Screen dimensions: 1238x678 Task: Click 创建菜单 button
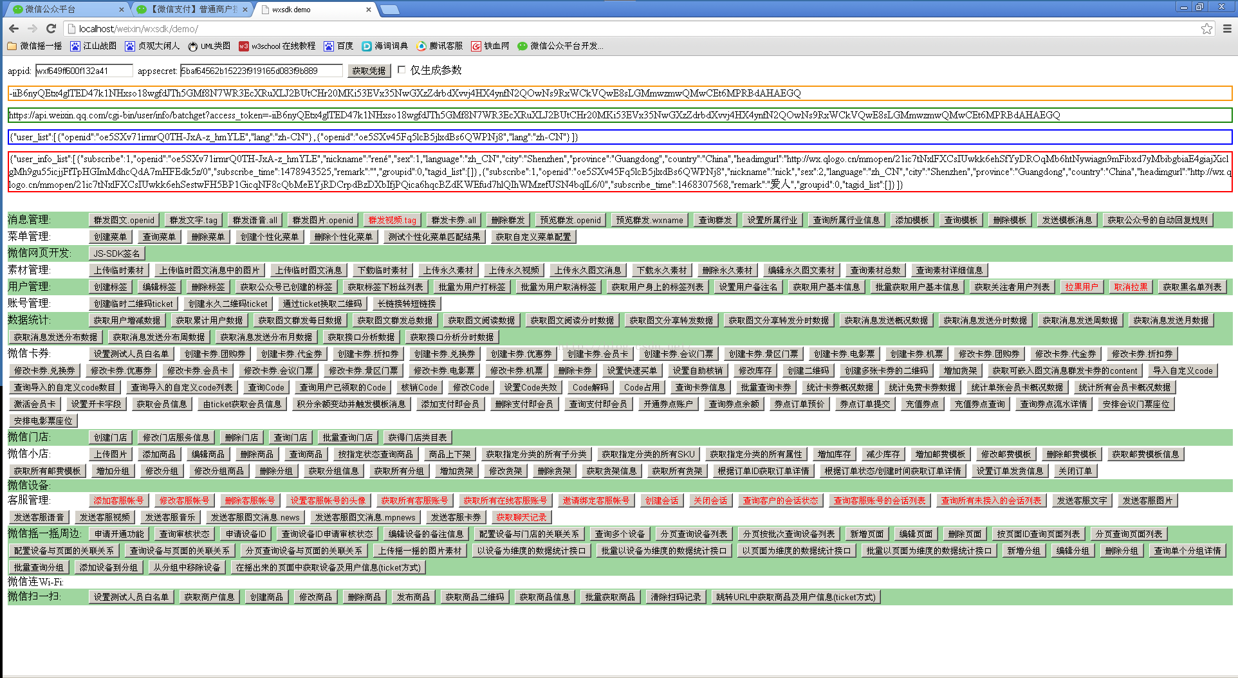tap(111, 237)
